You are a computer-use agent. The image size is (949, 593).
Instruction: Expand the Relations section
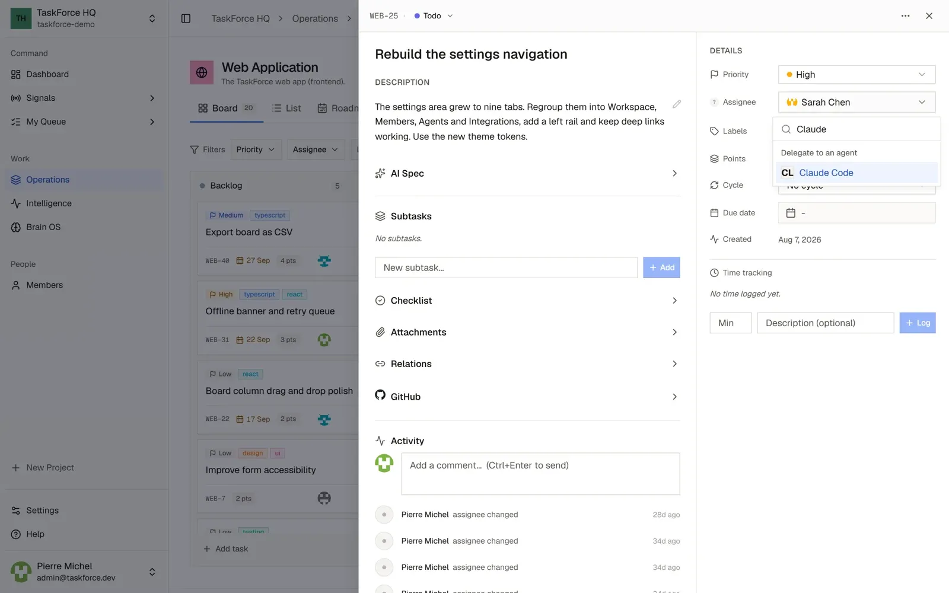(527, 364)
